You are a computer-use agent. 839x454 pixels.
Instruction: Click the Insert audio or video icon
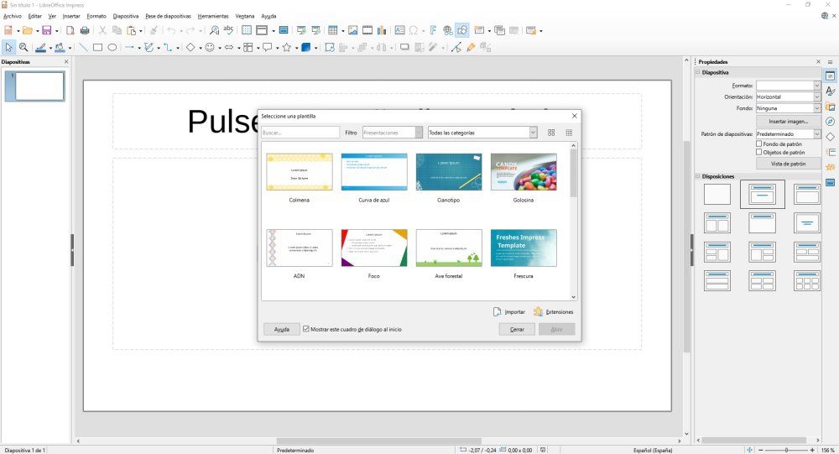(x=367, y=30)
